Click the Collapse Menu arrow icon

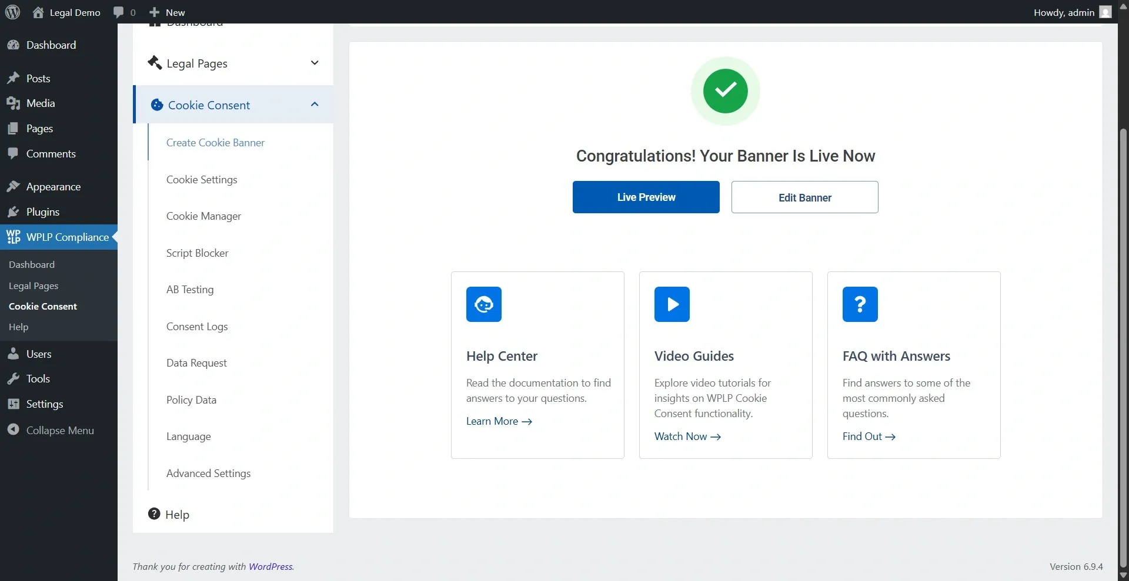13,430
